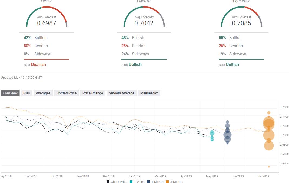The width and height of the screenshot is (289, 183).
Task: Open the Averages tab
Action: 43,93
